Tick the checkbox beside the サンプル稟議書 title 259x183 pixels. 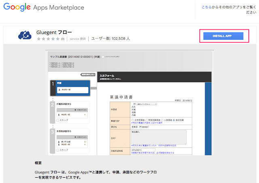[x=103, y=57]
